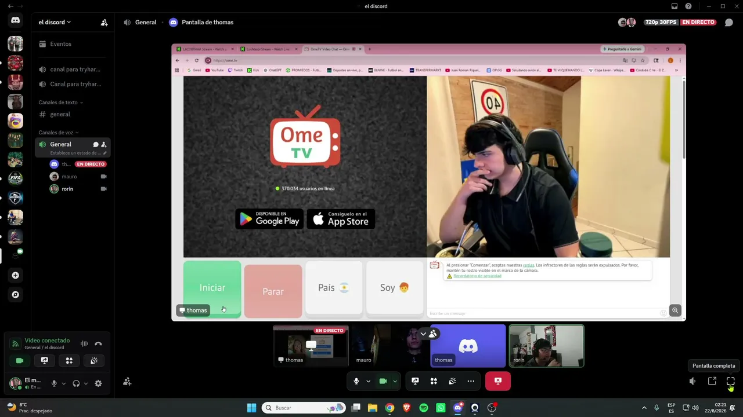Open voice connection details signal icon

pos(16,344)
